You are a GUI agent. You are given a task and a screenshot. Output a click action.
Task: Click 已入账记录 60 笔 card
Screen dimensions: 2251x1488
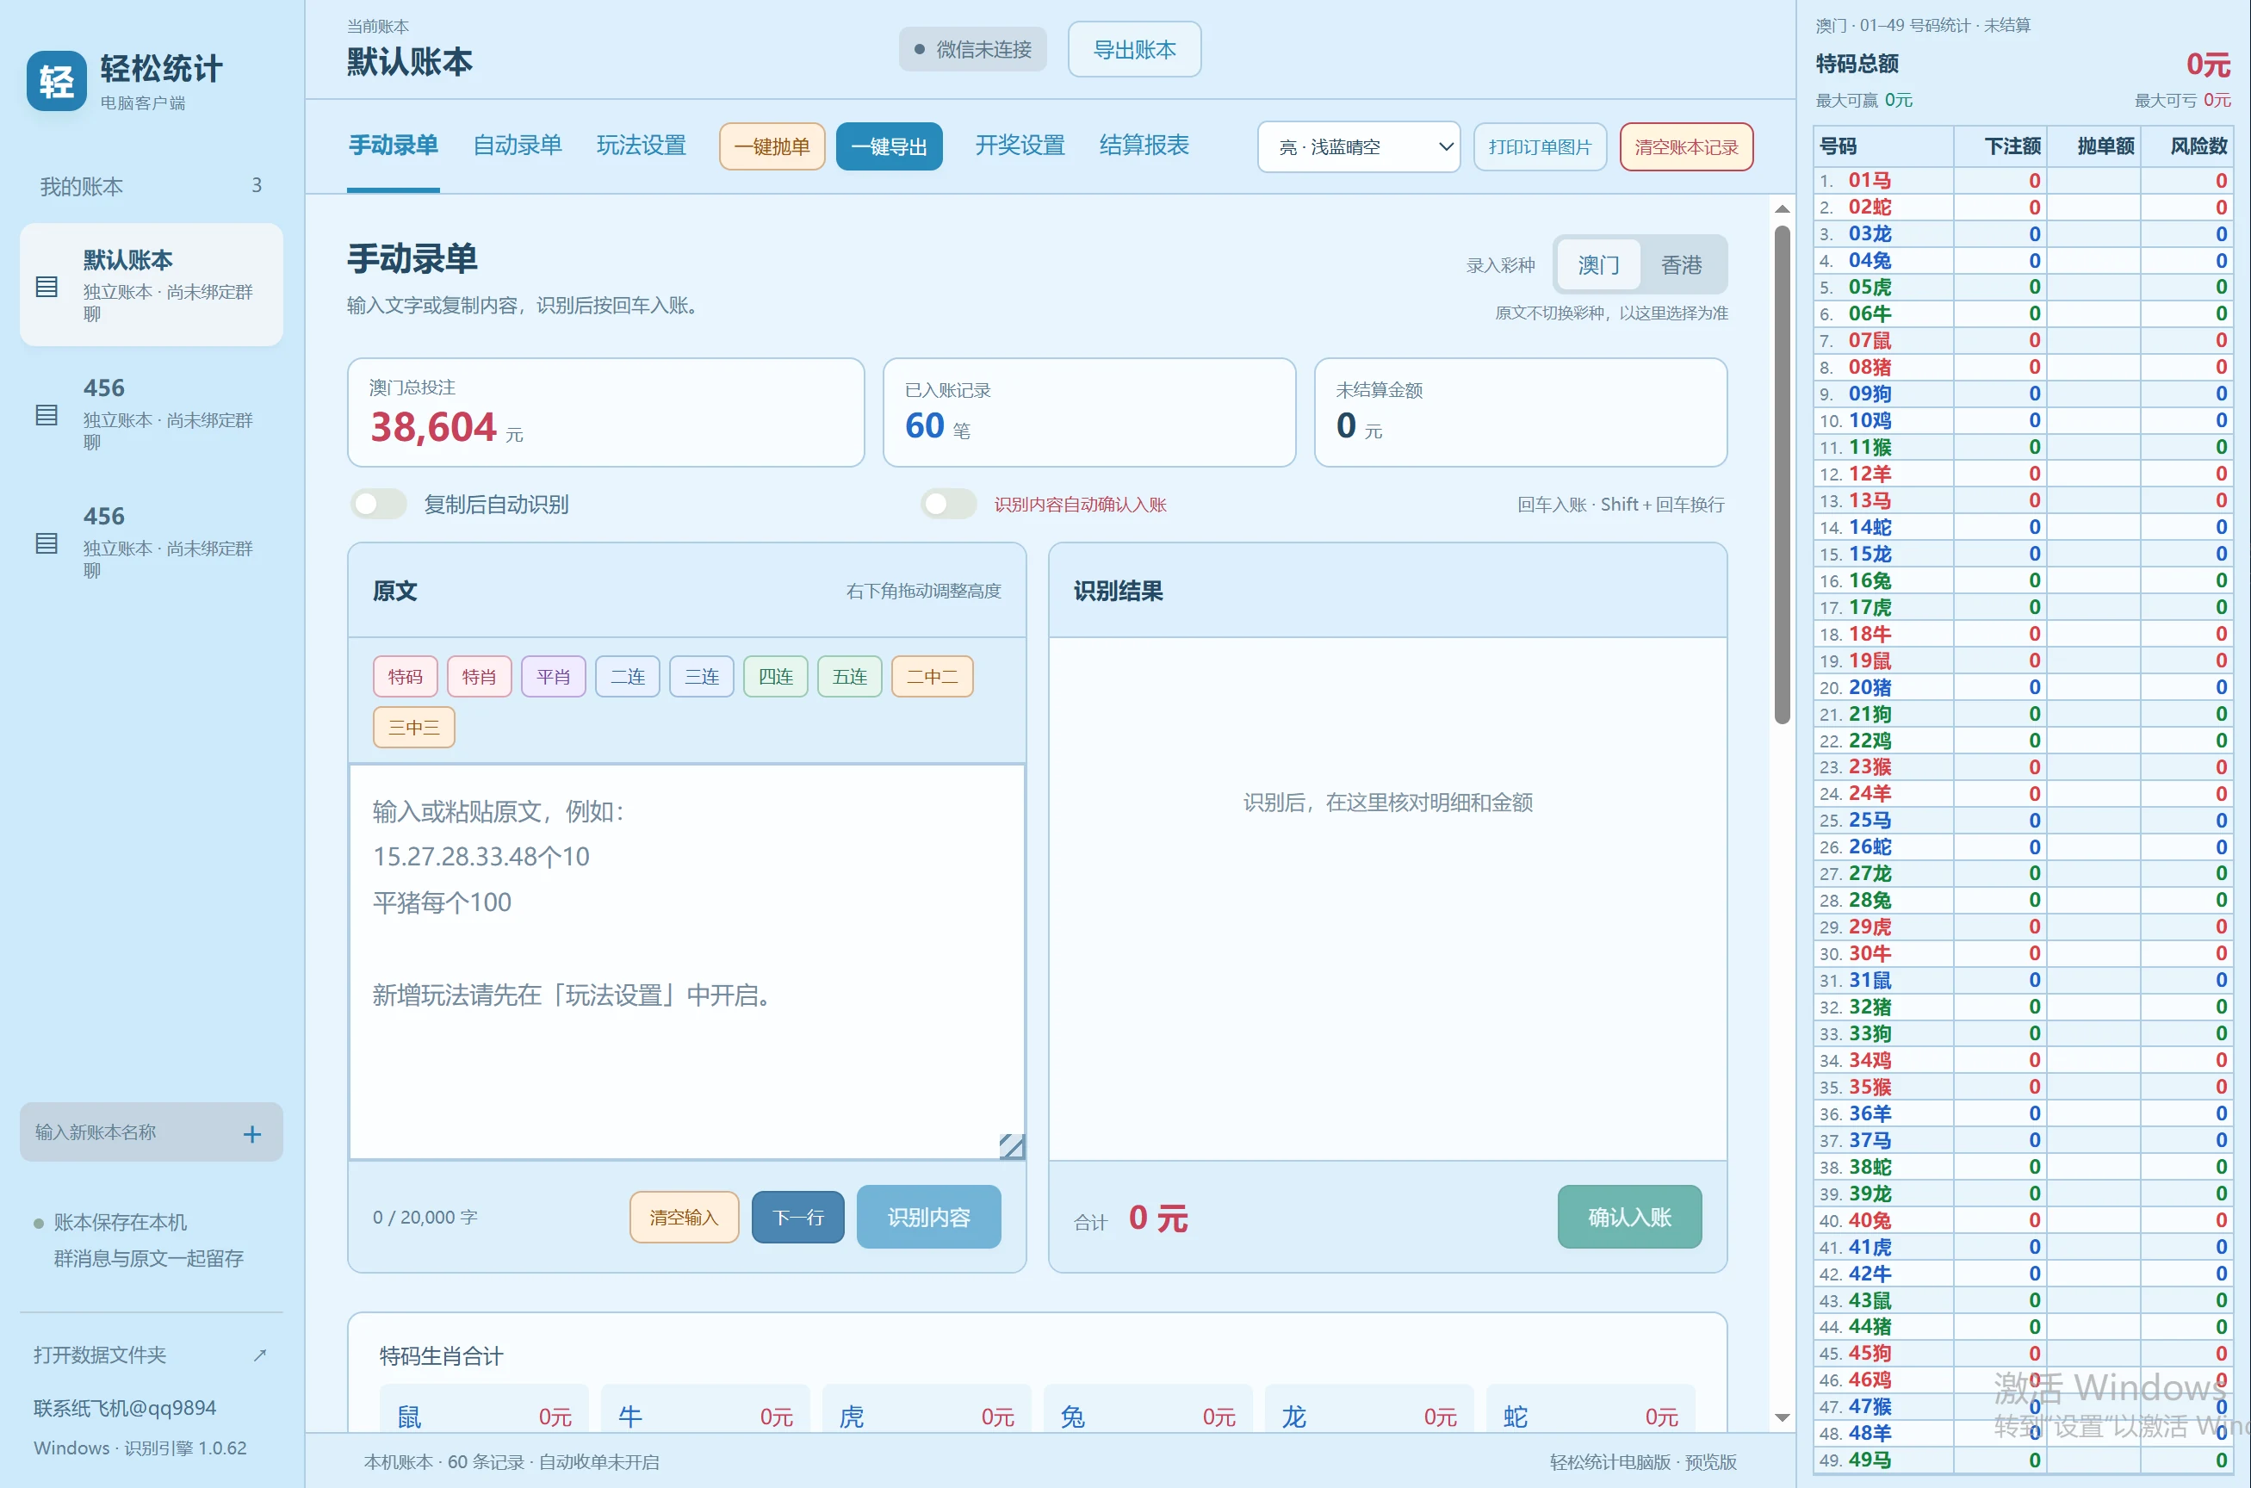click(x=1088, y=412)
